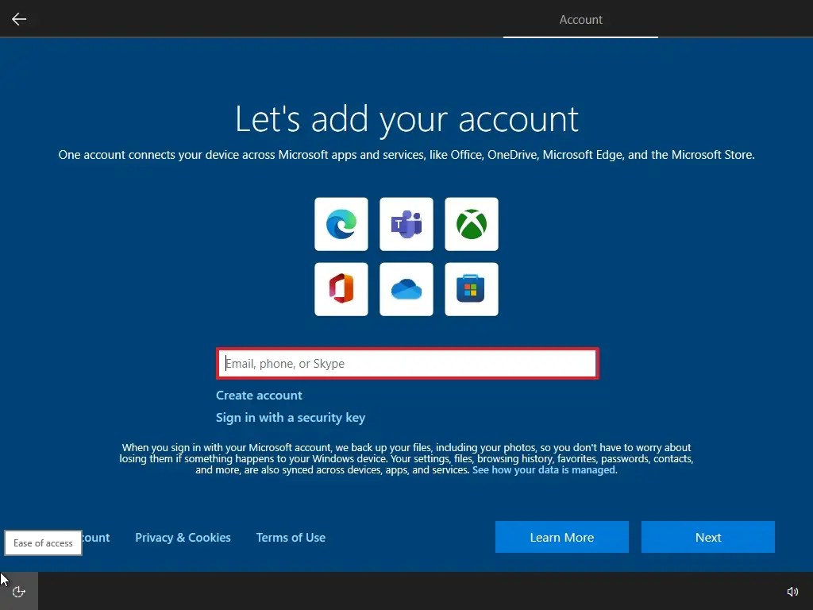Viewport: 813px width, 610px height.
Task: Click the partially hidden account link
Action: pyautogui.click(x=94, y=537)
